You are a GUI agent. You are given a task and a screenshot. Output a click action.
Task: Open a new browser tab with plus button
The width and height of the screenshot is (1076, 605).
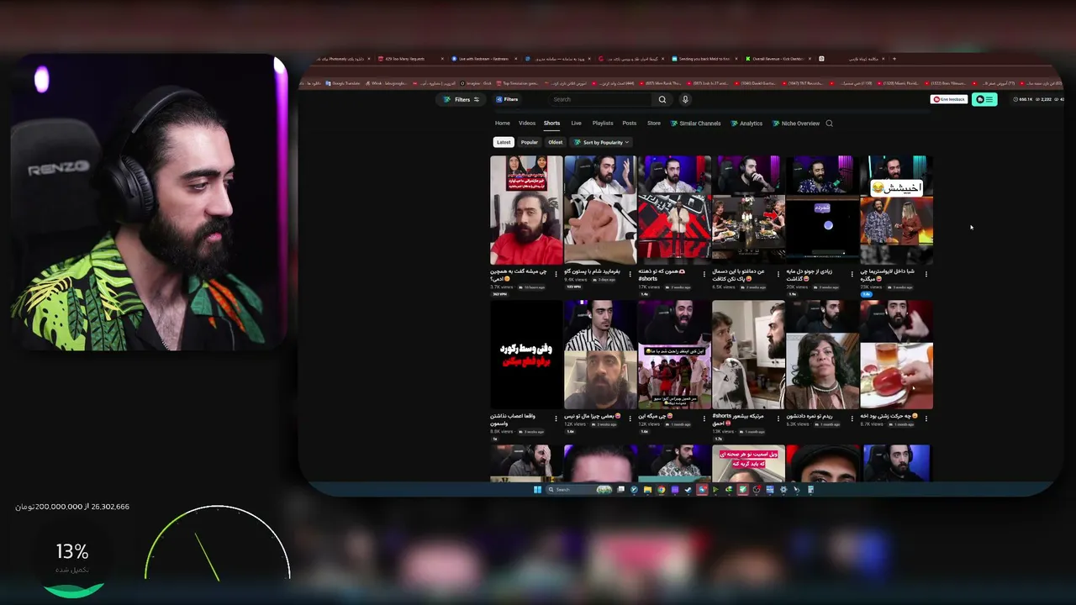coord(894,59)
